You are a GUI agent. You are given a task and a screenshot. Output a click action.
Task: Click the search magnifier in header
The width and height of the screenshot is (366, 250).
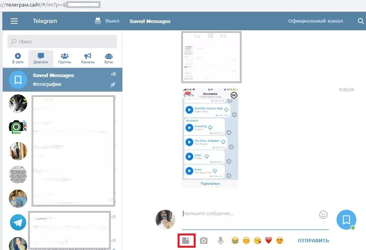coord(361,21)
